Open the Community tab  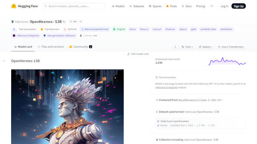click(x=80, y=47)
